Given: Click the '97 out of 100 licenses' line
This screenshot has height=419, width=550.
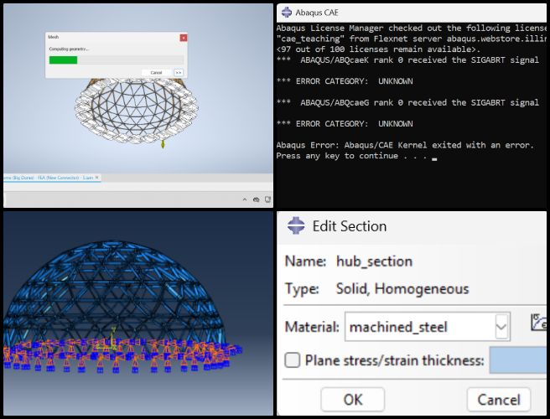Looking at the screenshot, I should (x=378, y=49).
